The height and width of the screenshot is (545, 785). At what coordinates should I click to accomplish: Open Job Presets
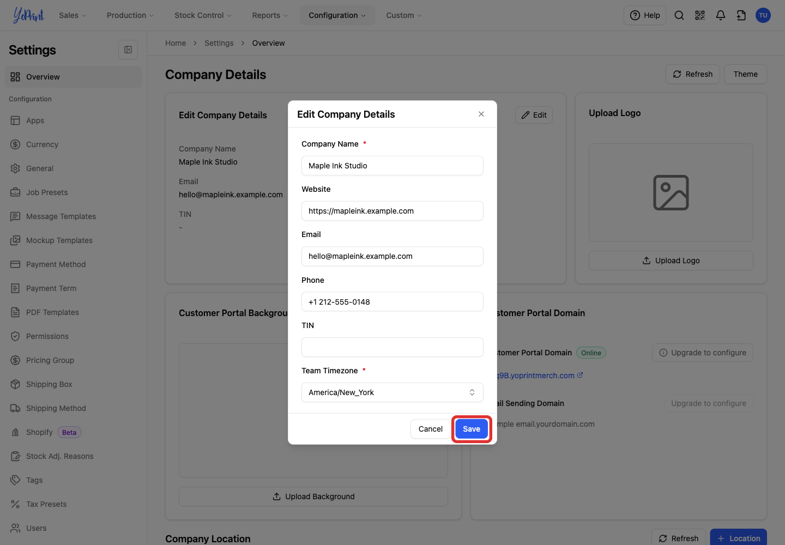tap(73, 192)
